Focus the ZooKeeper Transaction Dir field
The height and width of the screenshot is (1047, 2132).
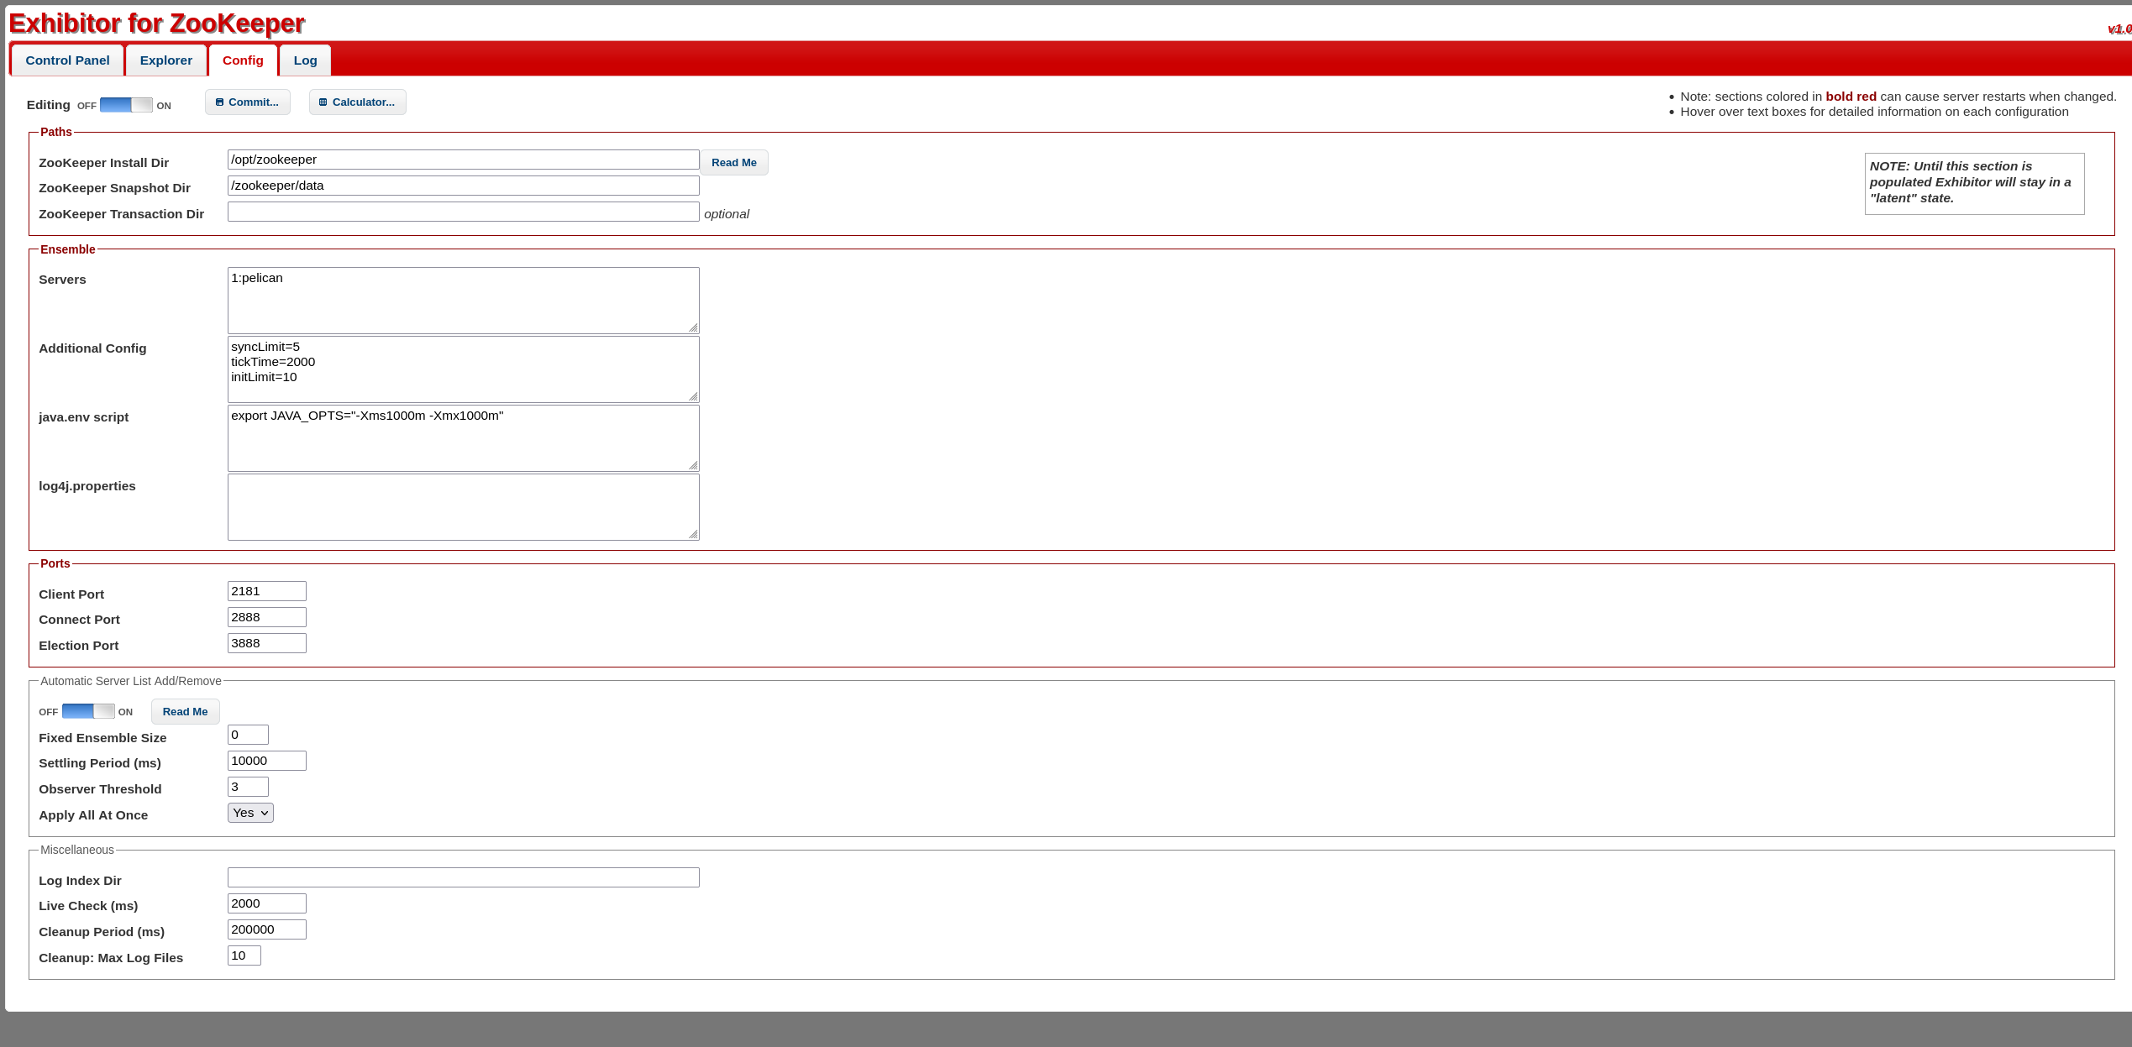[x=464, y=212]
